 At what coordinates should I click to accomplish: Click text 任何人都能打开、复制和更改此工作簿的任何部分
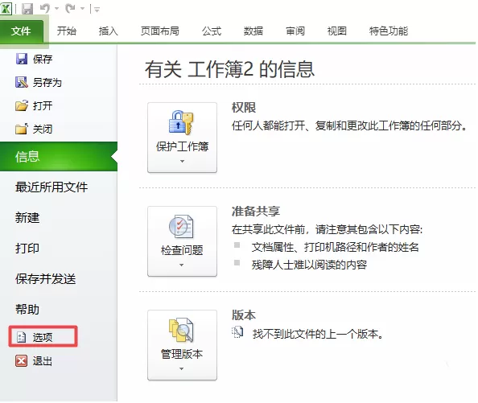(349, 125)
